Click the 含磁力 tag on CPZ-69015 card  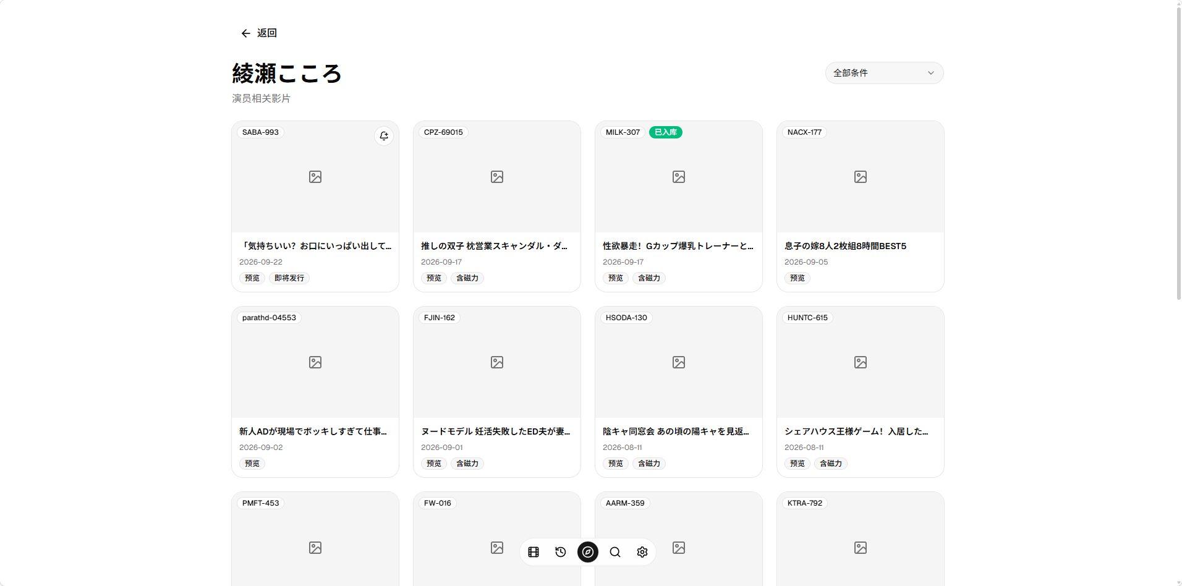pos(467,278)
